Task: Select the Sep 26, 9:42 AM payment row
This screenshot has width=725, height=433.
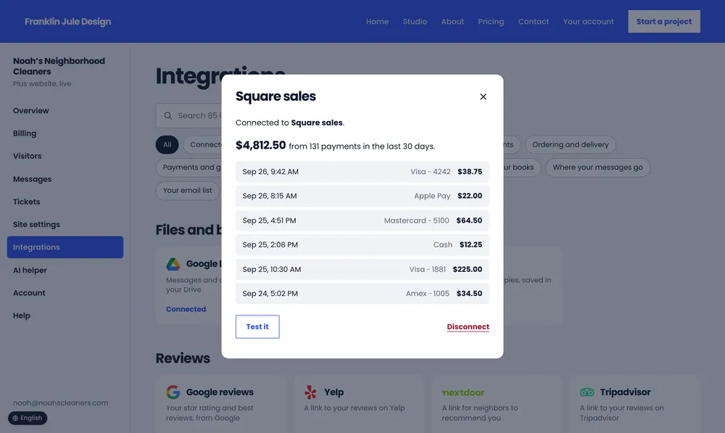Action: coord(362,172)
